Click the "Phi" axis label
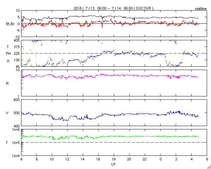Screen dimensions: 211x169 [8, 53]
